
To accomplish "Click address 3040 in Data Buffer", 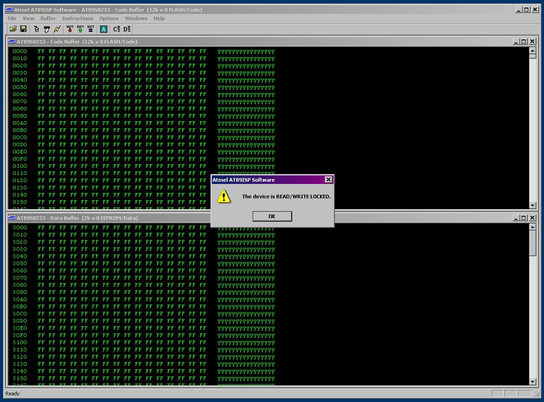I will click(x=20, y=256).
